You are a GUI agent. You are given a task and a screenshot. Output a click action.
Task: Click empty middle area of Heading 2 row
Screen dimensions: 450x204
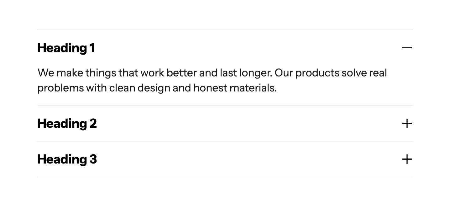click(x=235, y=123)
